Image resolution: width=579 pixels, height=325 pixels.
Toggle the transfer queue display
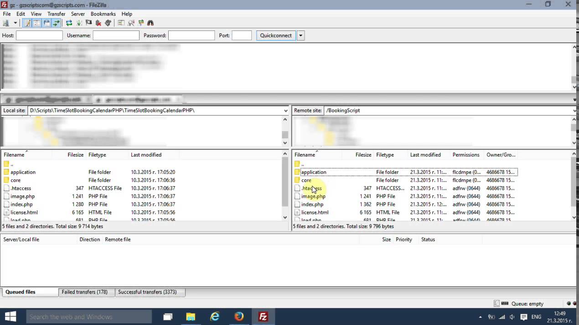pos(56,23)
